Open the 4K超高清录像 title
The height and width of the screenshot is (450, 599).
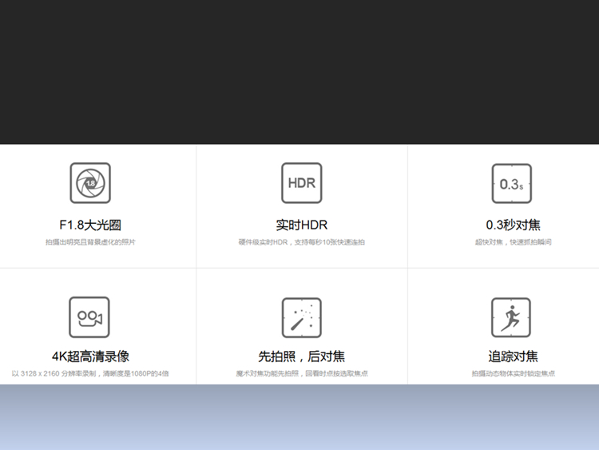90,356
